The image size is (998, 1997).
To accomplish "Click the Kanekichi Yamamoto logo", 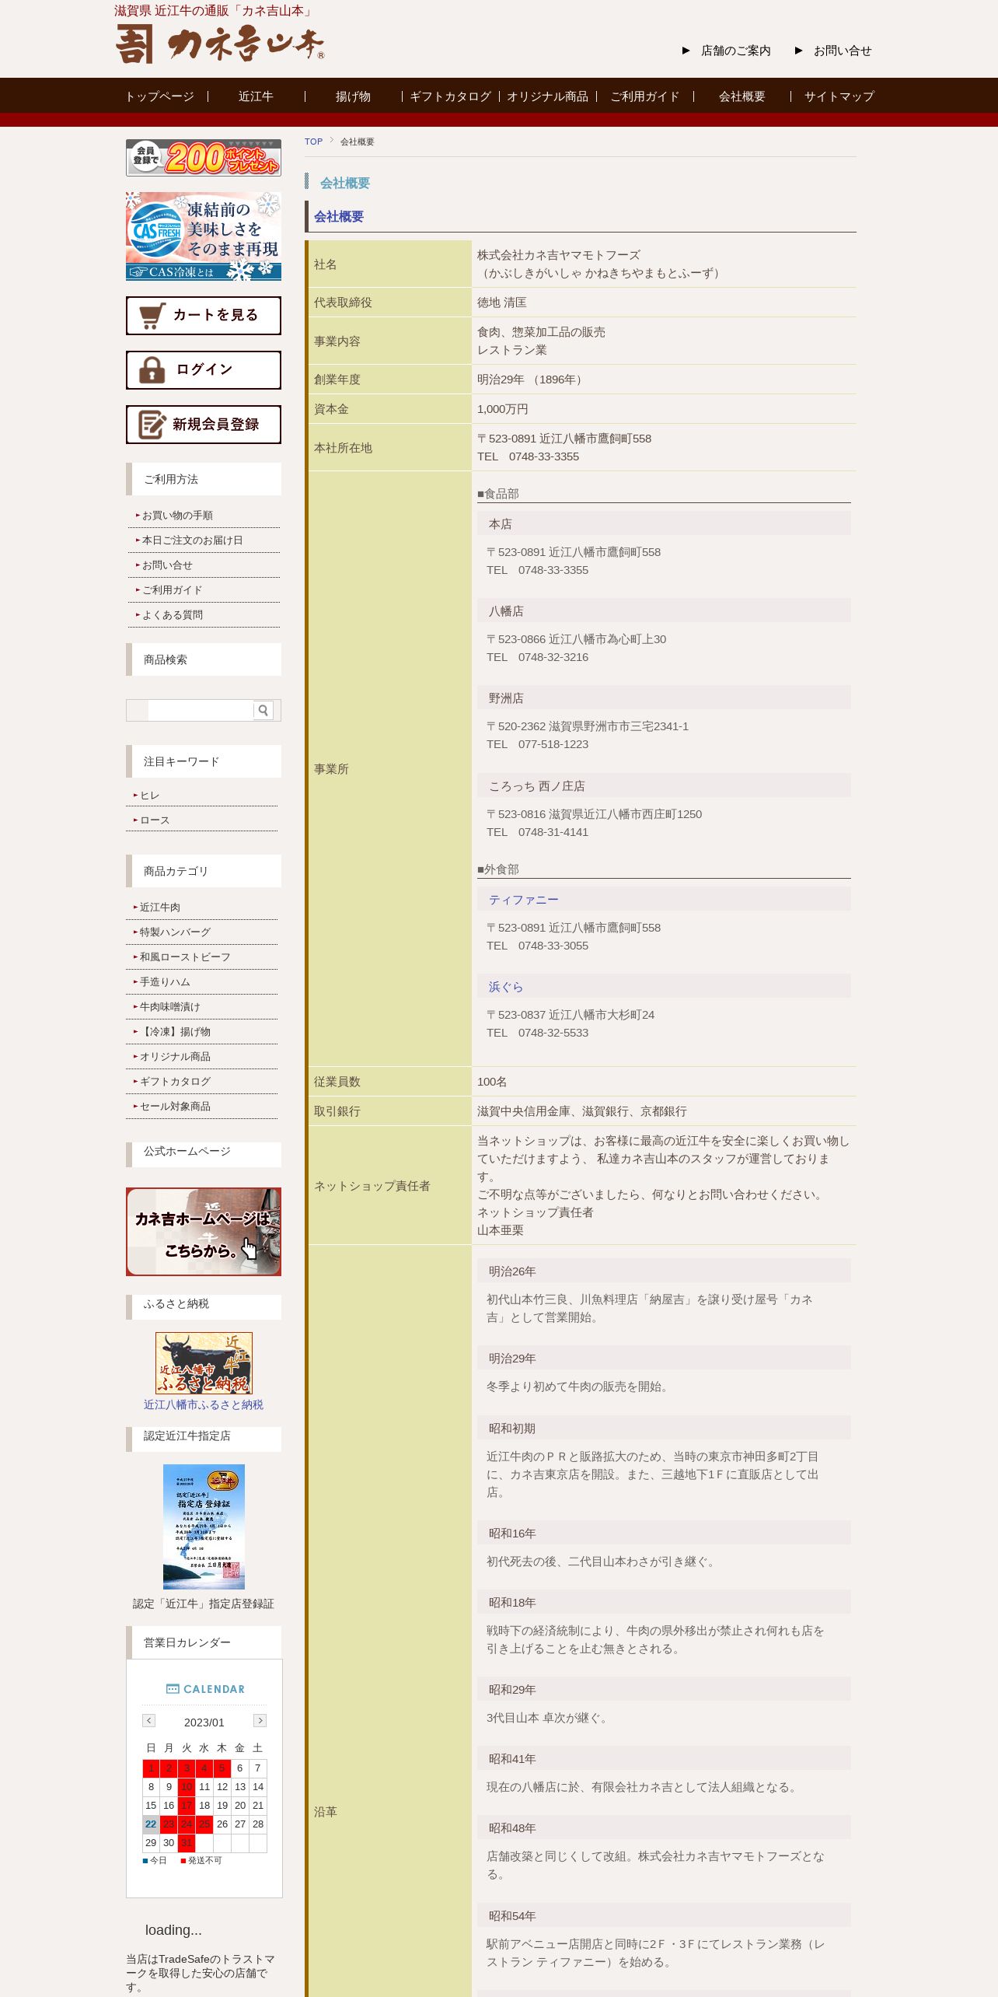I will pyautogui.click(x=220, y=44).
